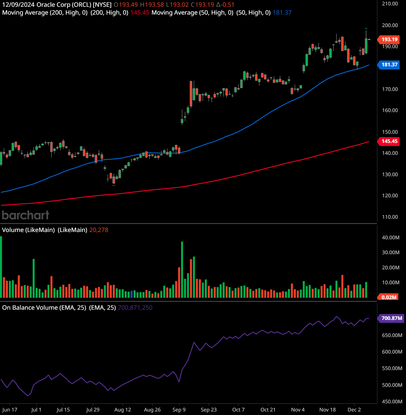
Task: Click the 450.00M OBV axis label
Action: click(392, 401)
